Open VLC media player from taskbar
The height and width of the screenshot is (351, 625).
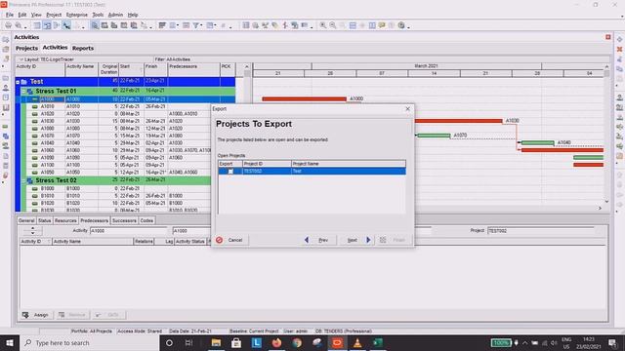pyautogui.click(x=357, y=342)
